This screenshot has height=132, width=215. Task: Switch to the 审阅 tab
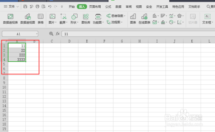click(129, 6)
